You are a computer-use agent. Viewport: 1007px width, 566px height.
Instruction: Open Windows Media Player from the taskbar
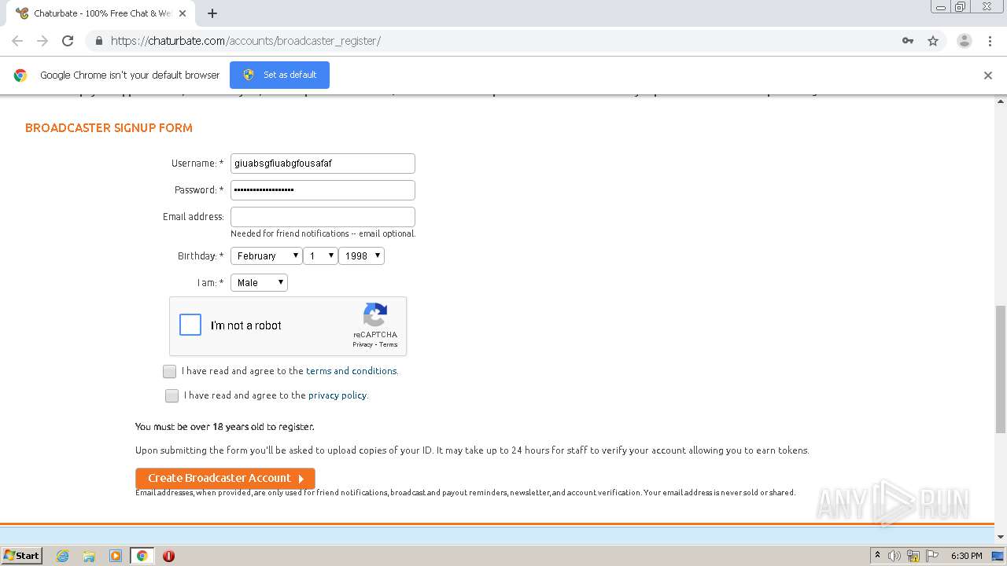point(116,556)
